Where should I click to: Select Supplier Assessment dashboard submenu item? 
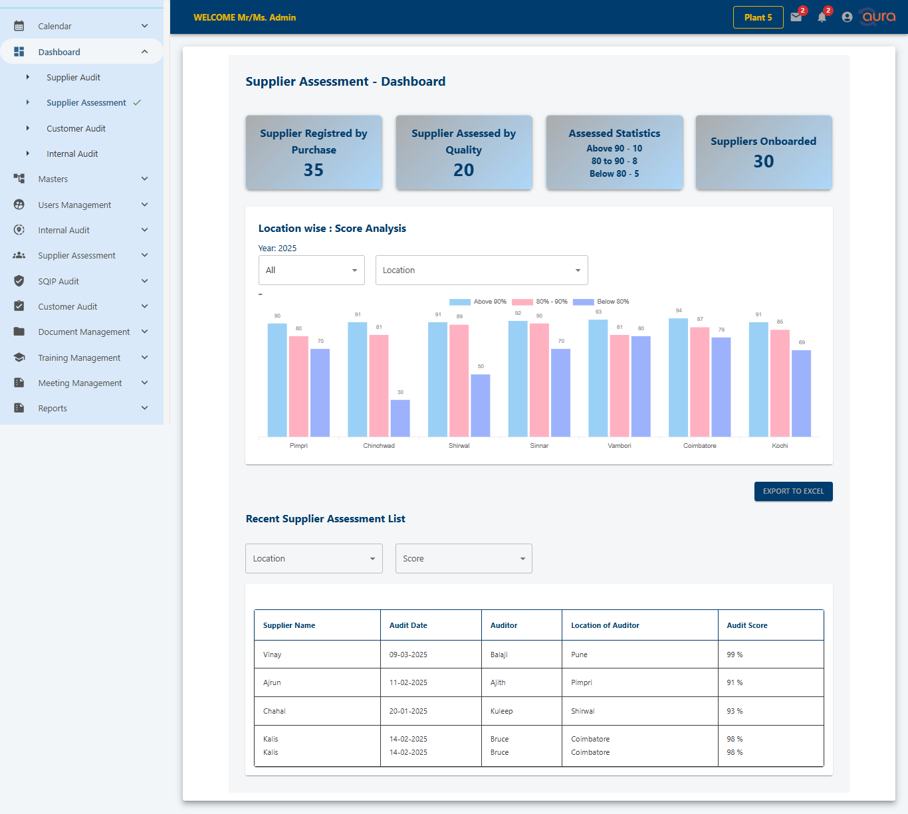click(86, 102)
